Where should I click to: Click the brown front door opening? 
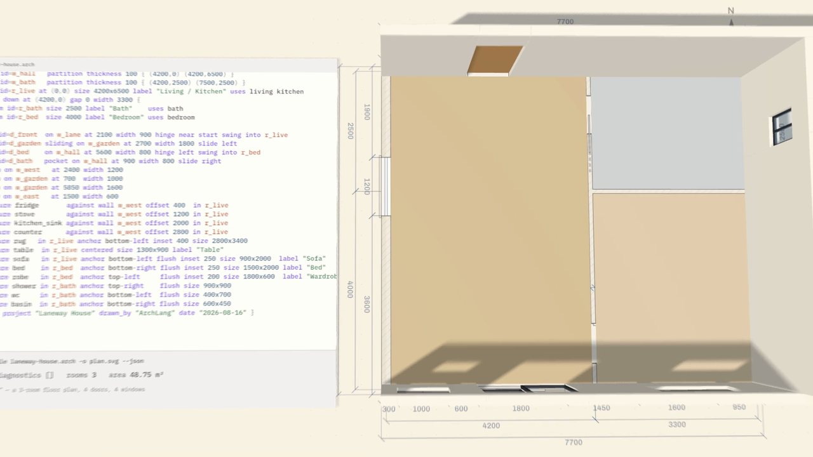495,60
